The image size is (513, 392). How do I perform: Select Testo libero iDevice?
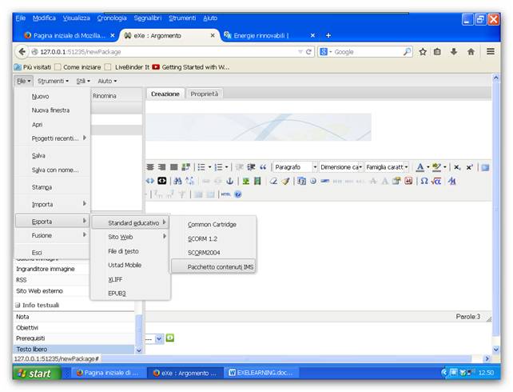click(x=74, y=349)
